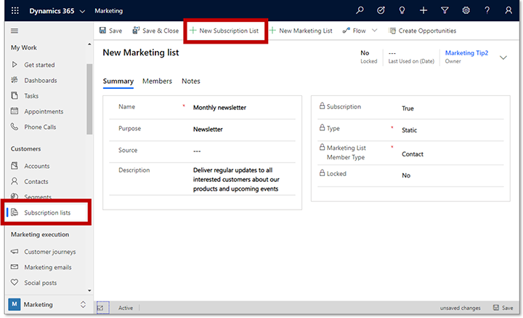Collapse the sidebar with hamburger icon
Viewport: 523px width, 318px height.
(15, 31)
